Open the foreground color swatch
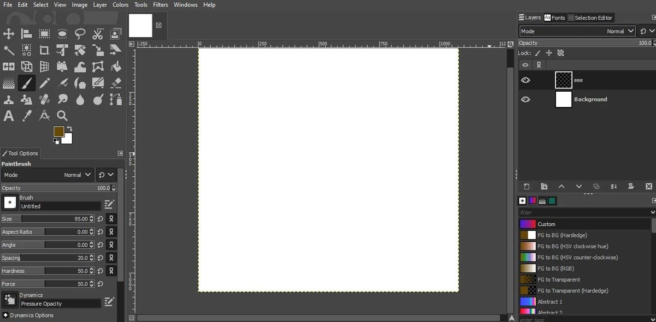Image resolution: width=656 pixels, height=322 pixels. pyautogui.click(x=57, y=130)
